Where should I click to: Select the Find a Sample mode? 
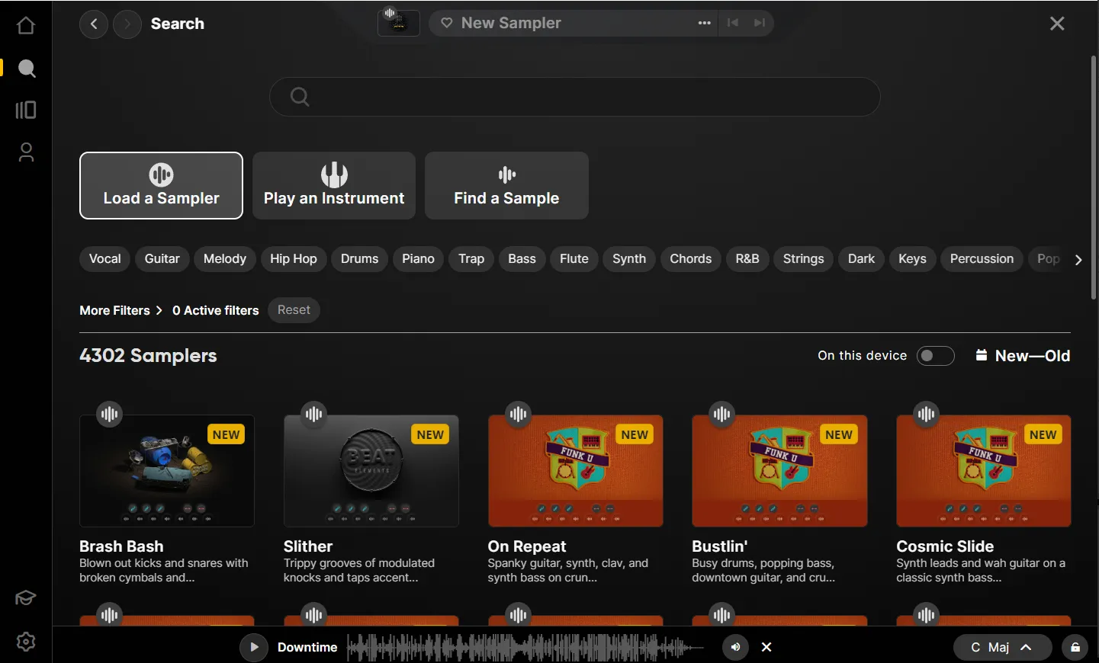(x=506, y=186)
